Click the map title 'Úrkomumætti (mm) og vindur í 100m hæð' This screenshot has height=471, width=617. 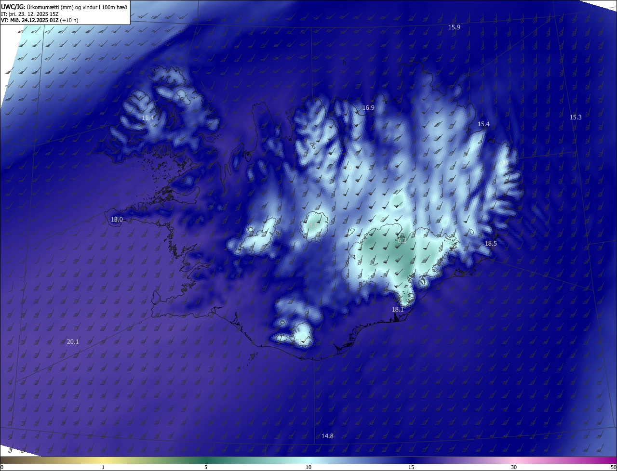pyautogui.click(x=77, y=6)
